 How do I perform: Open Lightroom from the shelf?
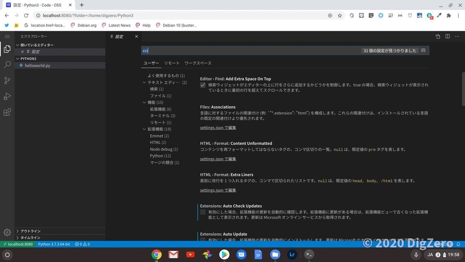(x=292, y=255)
